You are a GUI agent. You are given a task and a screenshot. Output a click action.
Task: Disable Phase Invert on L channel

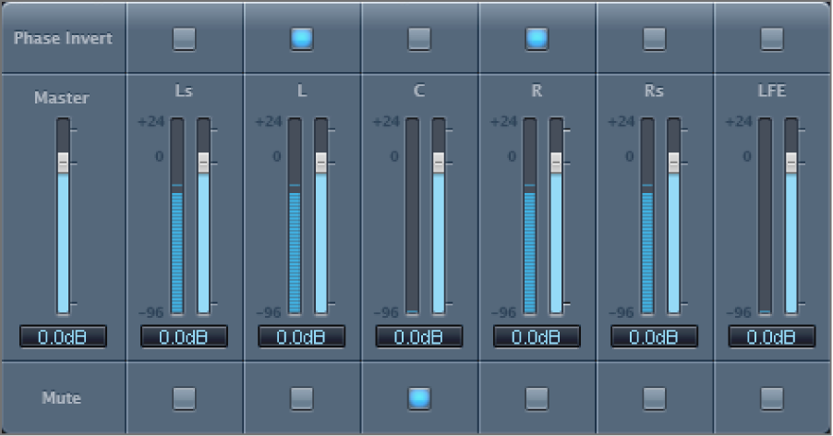[x=302, y=39]
